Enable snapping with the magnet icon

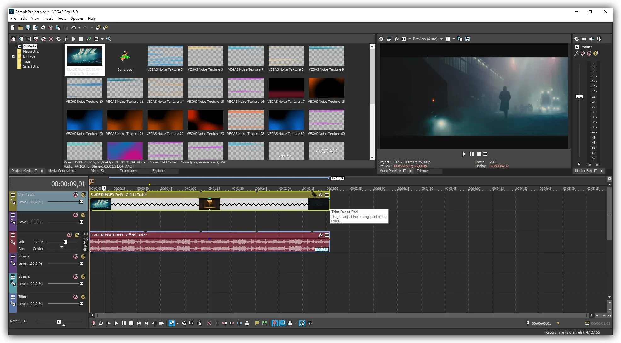pyautogui.click(x=274, y=323)
